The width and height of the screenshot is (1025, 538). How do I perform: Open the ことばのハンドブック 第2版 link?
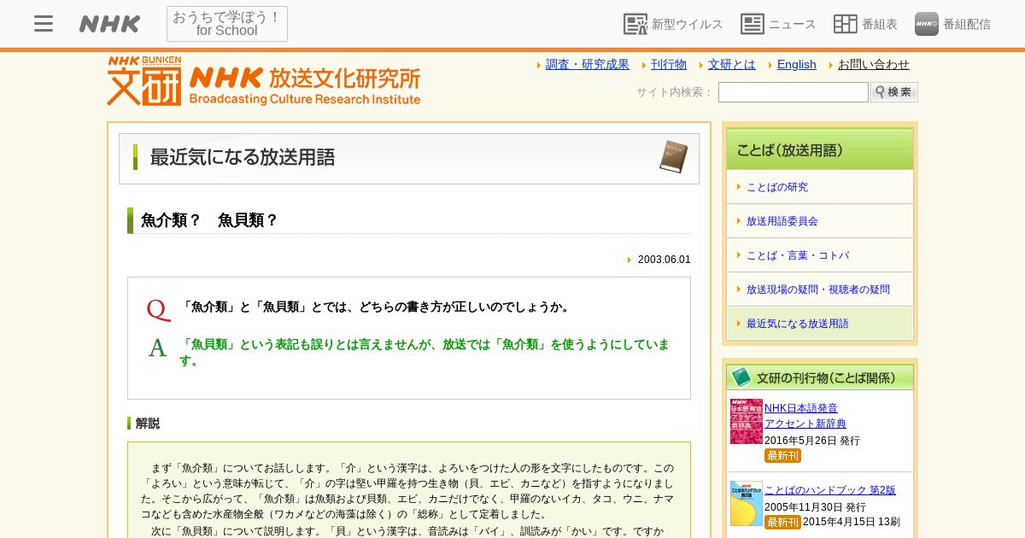830,490
